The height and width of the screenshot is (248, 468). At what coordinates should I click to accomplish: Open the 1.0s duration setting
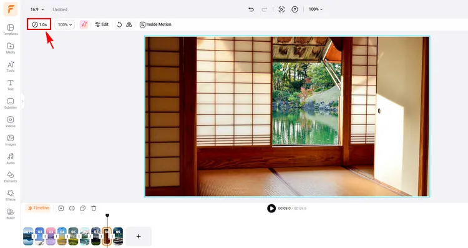pyautogui.click(x=39, y=24)
